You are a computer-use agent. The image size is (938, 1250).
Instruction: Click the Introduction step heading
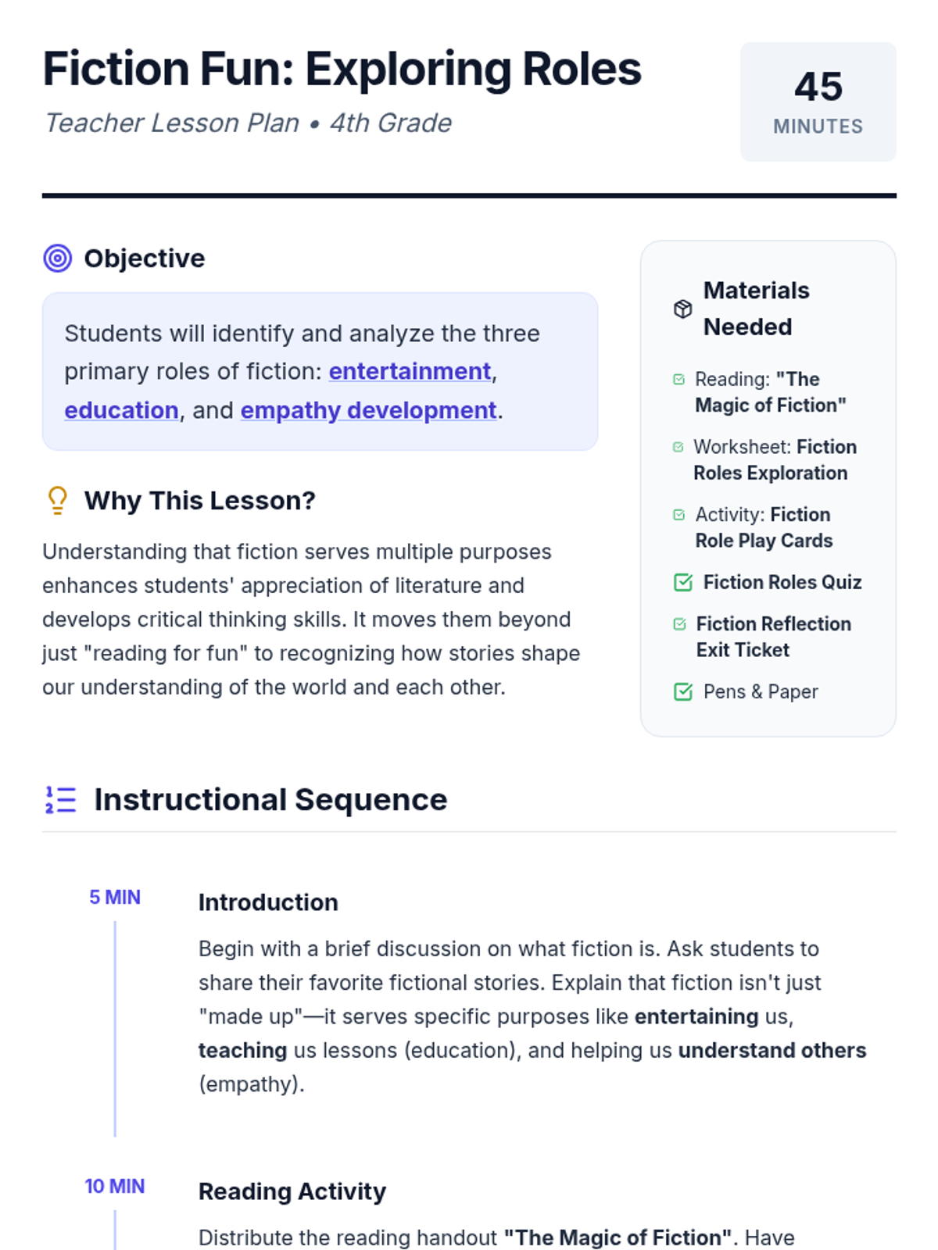tap(268, 902)
